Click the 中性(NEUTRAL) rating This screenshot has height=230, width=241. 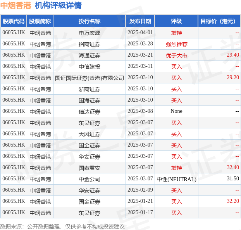click(x=176, y=179)
